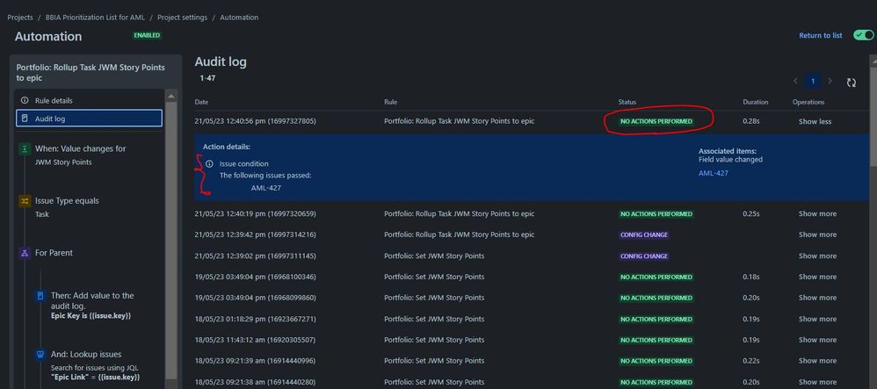
Task: Click the Lookup issues action icon
Action: tap(40, 355)
